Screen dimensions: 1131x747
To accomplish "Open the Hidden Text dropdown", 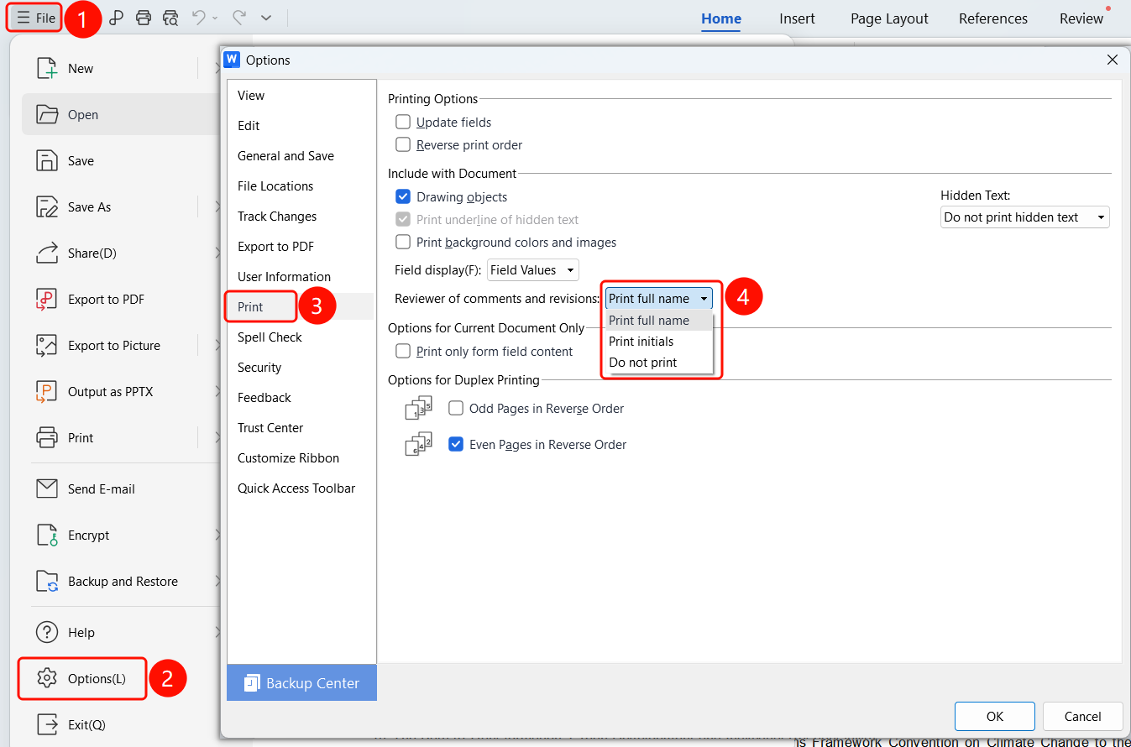I will point(1025,217).
